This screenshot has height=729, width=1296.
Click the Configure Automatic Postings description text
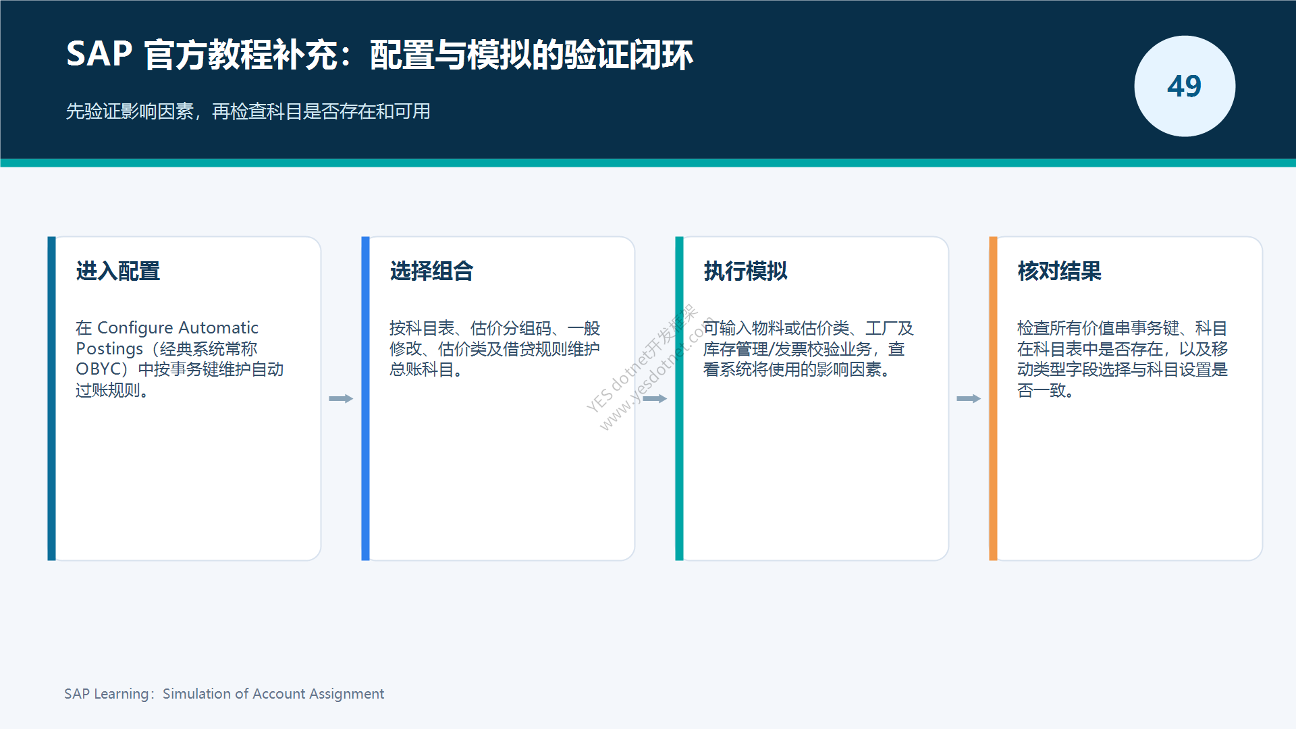click(180, 359)
